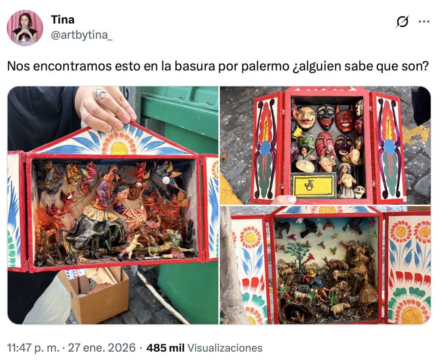
Task: Click the Grok slash-circle icon
Action: pyautogui.click(x=402, y=22)
